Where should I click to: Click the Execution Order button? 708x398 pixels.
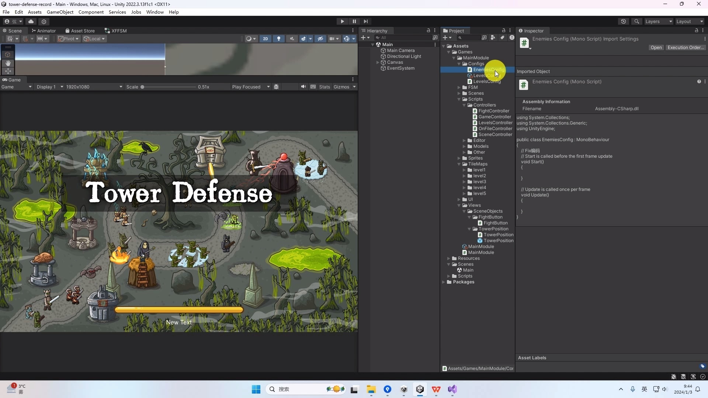pos(686,48)
